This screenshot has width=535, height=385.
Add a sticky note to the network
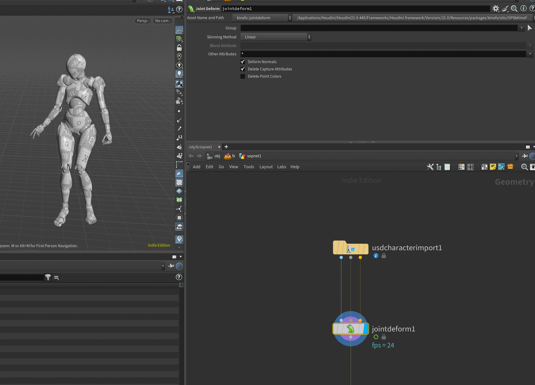pyautogui.click(x=493, y=167)
